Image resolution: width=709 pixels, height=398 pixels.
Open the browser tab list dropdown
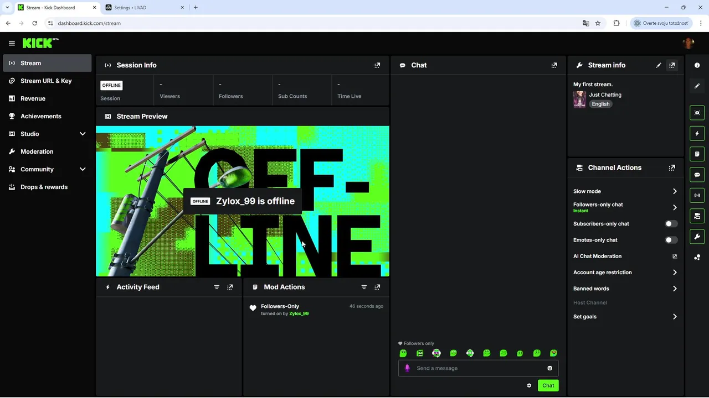coord(7,8)
